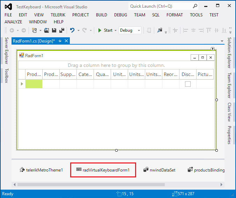
Task: Click the green Start debugging arrow
Action: 99,30
